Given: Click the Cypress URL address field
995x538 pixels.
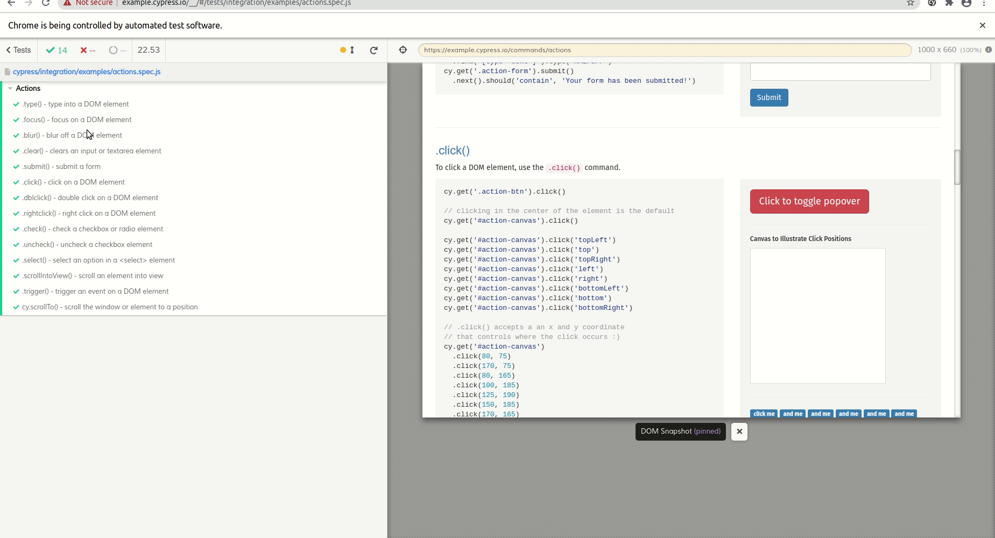Looking at the screenshot, I should coord(665,50).
